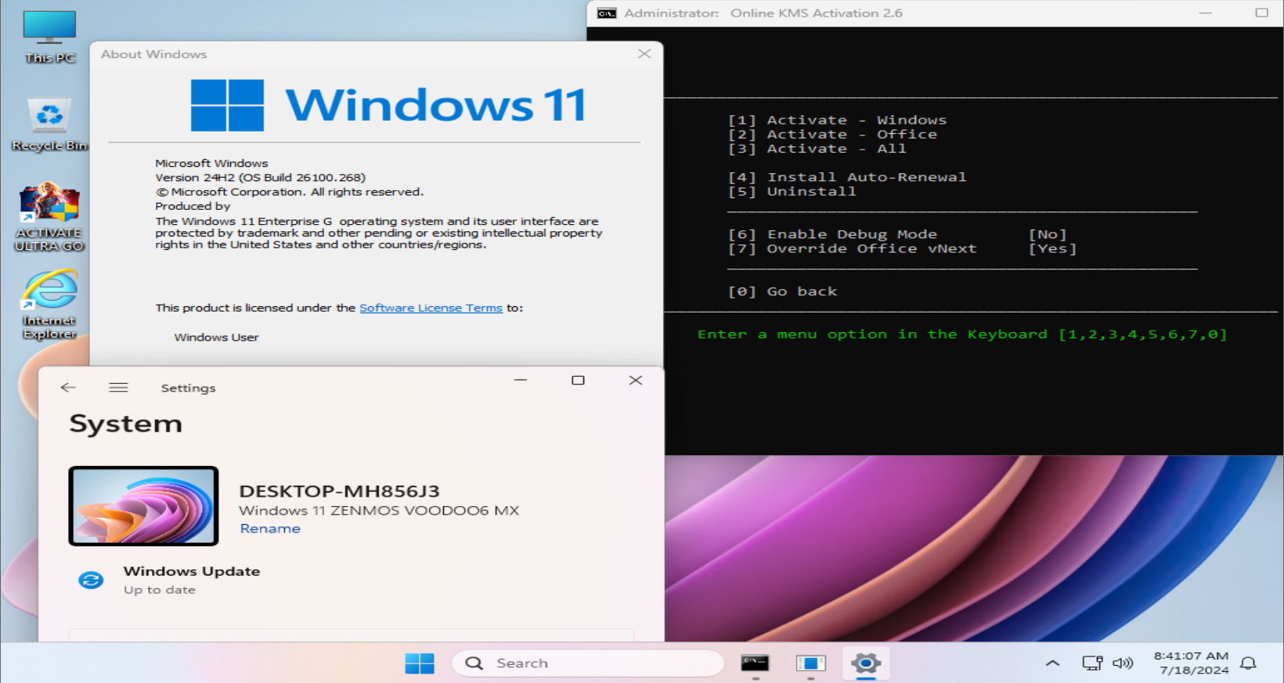
Task: Open Internet Explorer desktop shortcut
Action: point(49,305)
